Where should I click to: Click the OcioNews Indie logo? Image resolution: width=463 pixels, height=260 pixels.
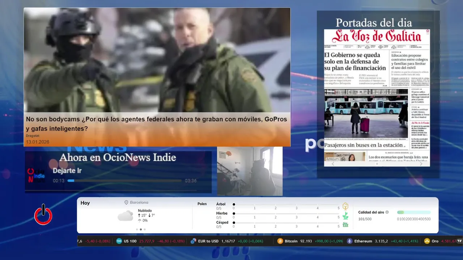(x=36, y=175)
